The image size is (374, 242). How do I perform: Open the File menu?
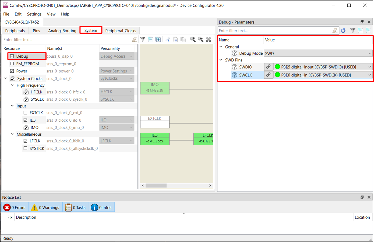coord(6,14)
